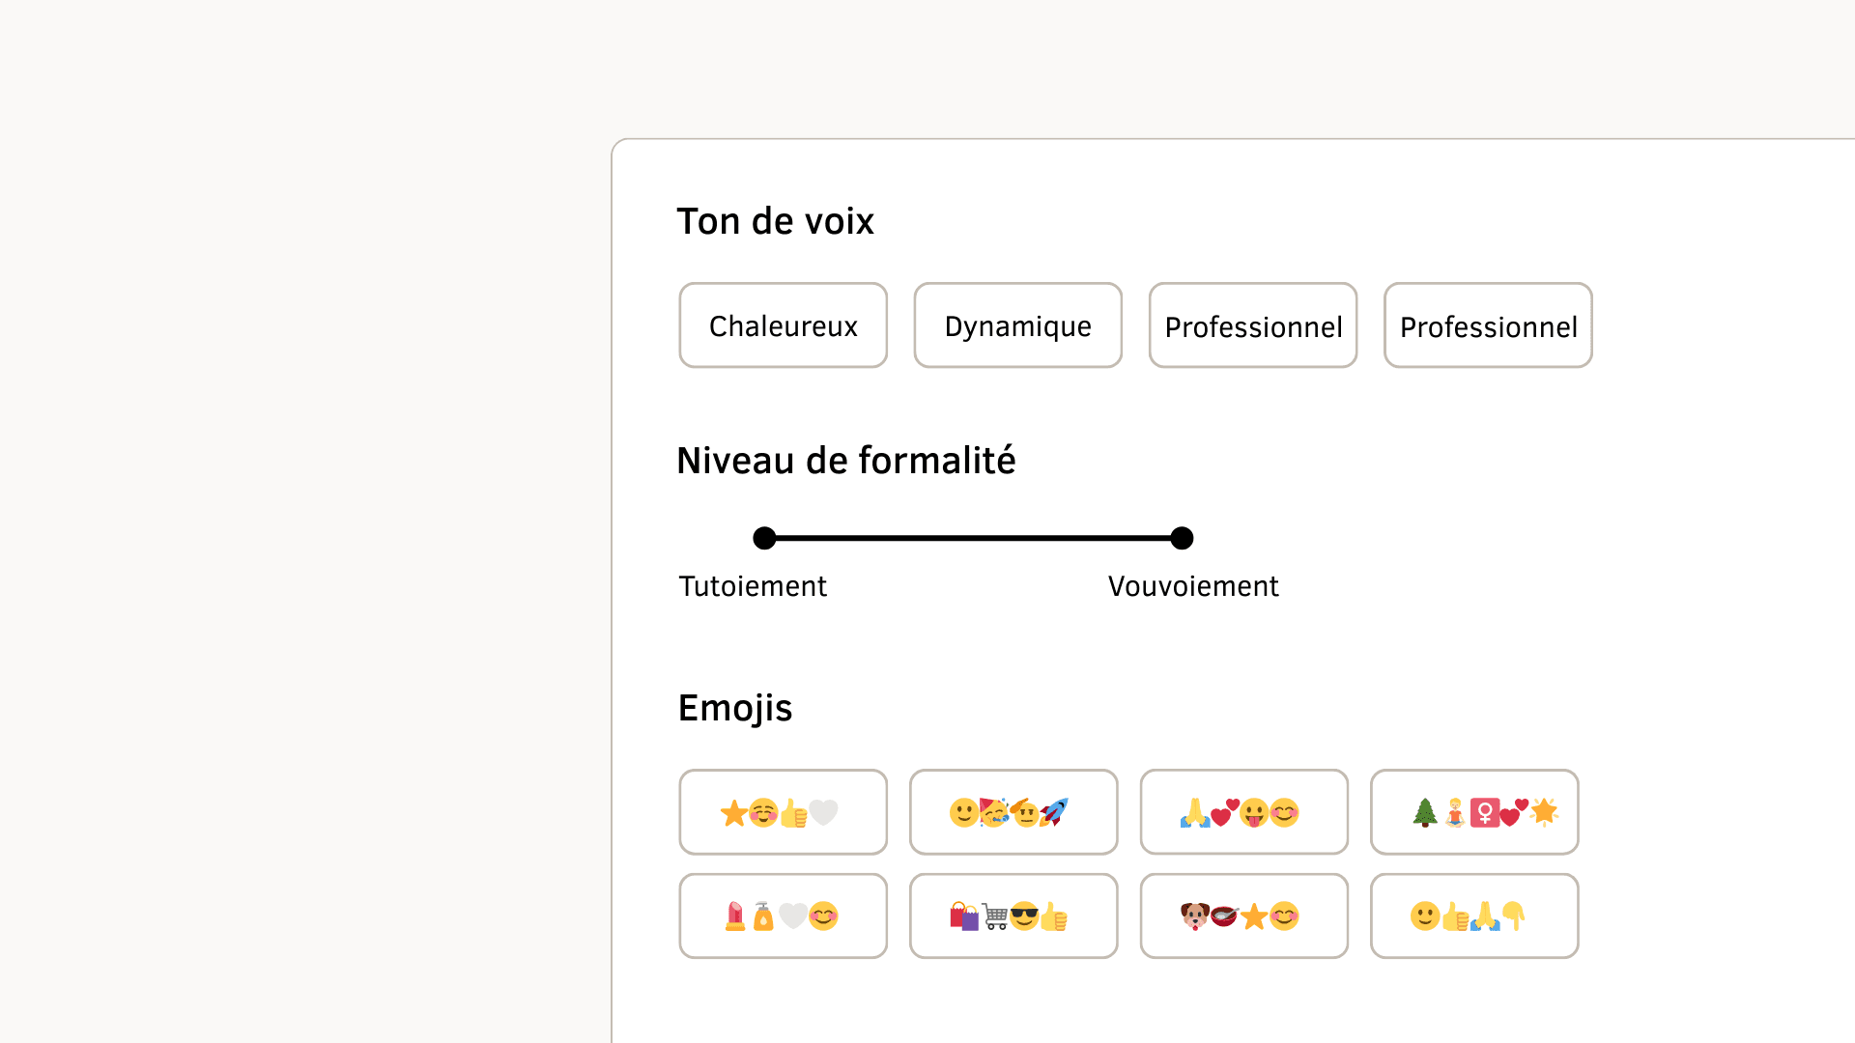
Task: Click the rightmost Professionnel tone option
Action: pos(1488,325)
